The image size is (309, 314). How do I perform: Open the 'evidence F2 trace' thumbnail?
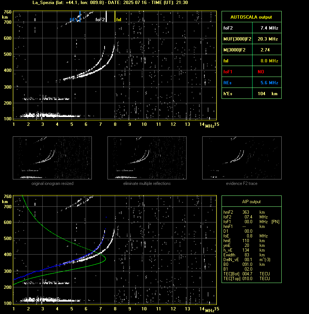[x=242, y=158]
